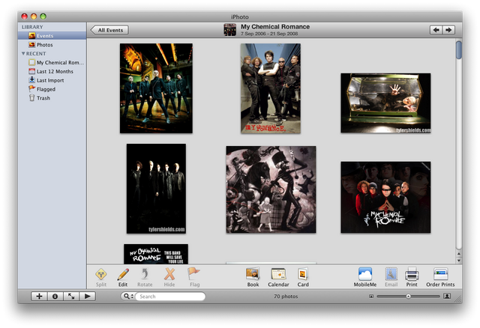480x328 pixels.
Task: Click the small thumbnail size icon
Action: pos(371,297)
